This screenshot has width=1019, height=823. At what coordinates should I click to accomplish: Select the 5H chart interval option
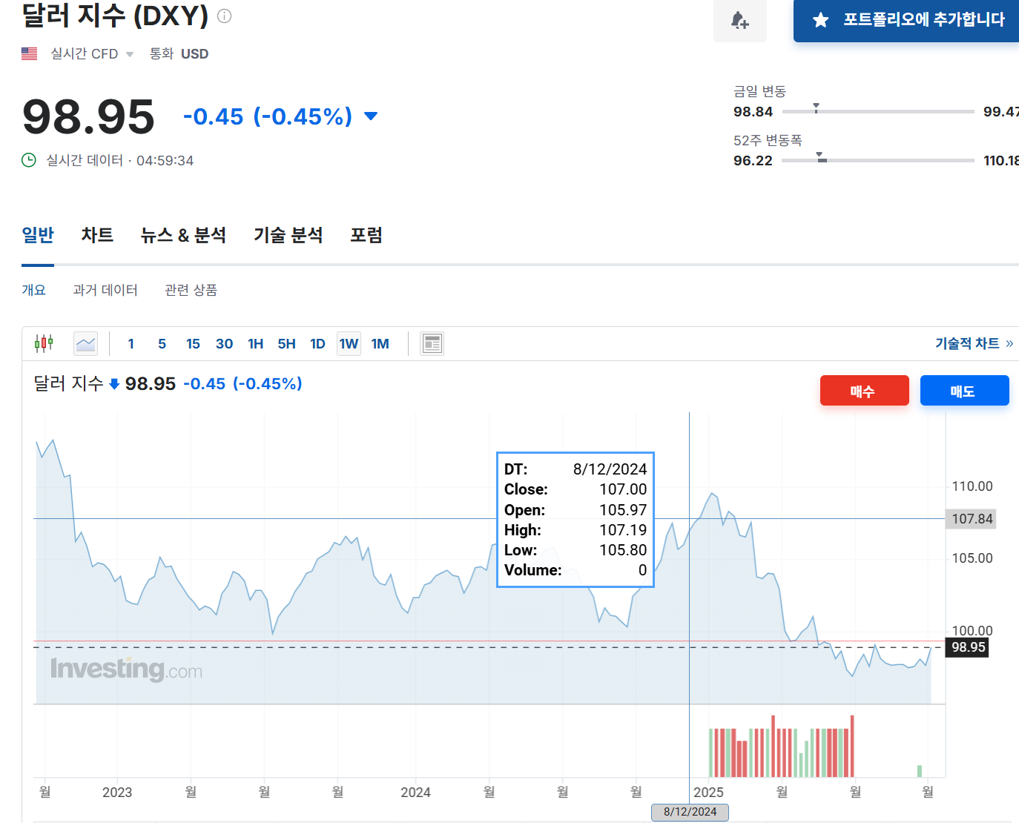pyautogui.click(x=286, y=343)
